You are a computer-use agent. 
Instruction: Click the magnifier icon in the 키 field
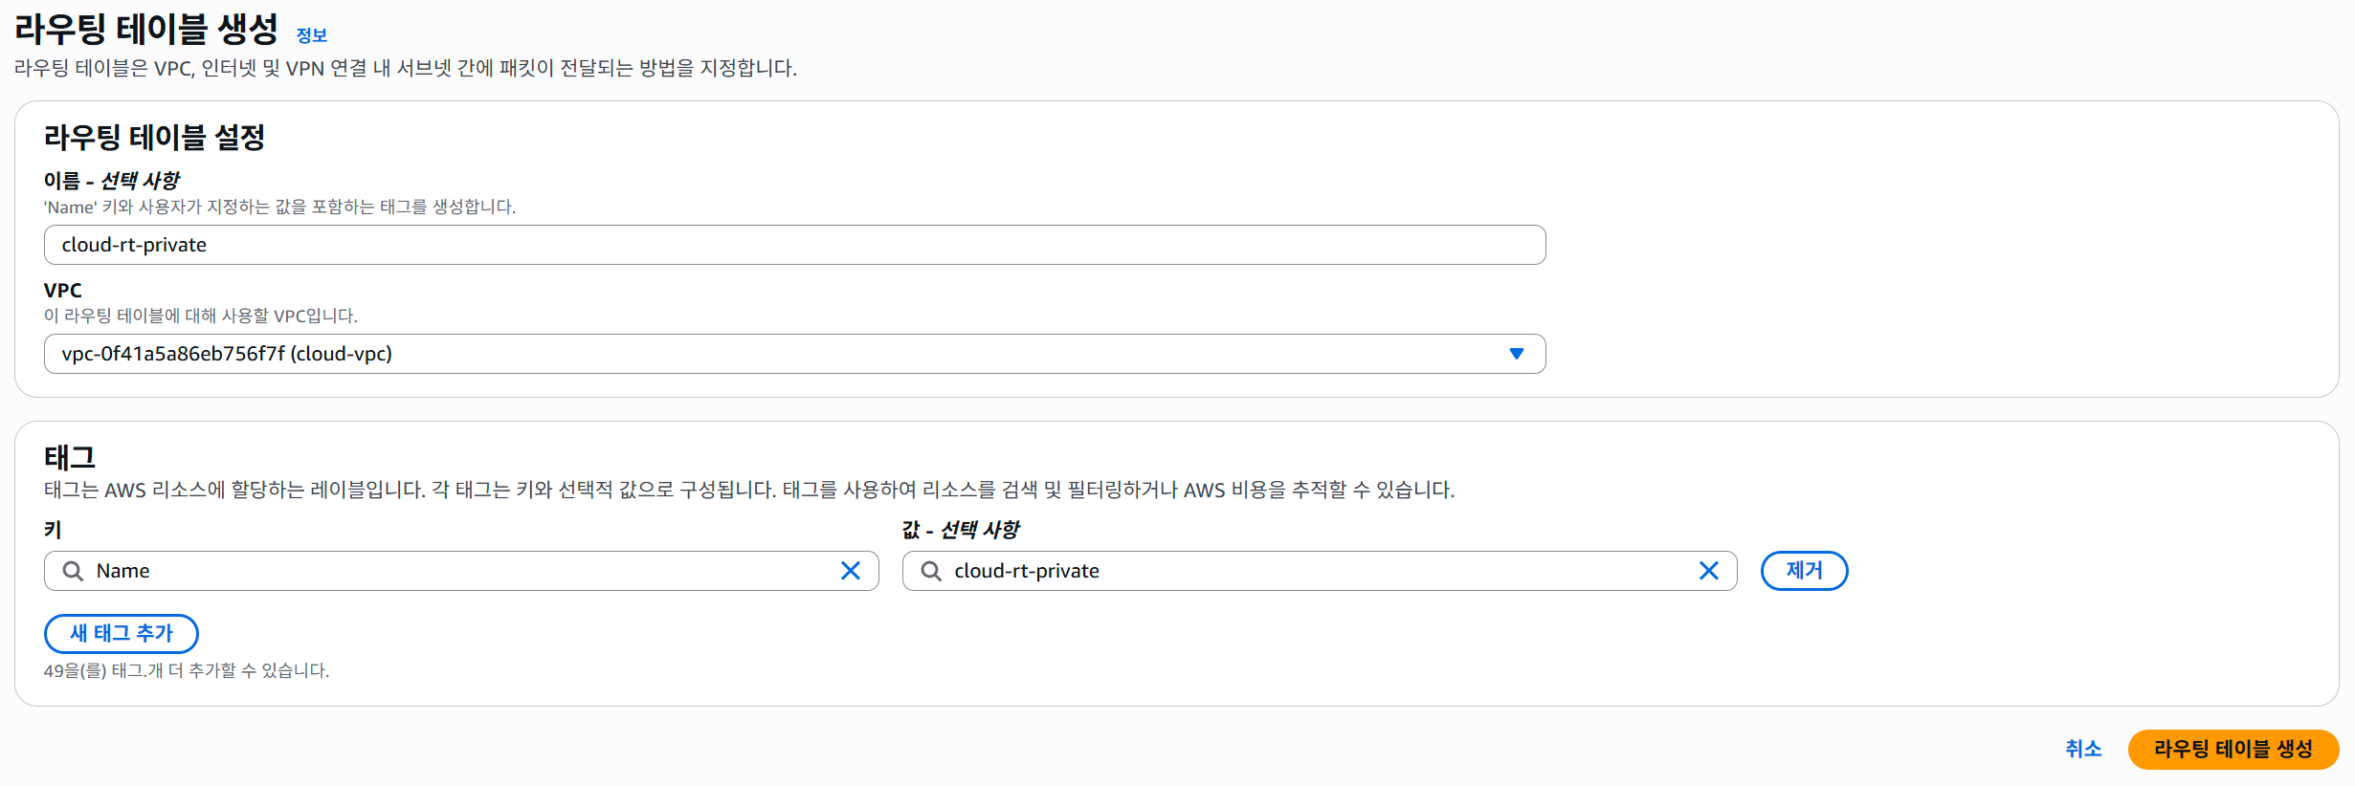[73, 571]
